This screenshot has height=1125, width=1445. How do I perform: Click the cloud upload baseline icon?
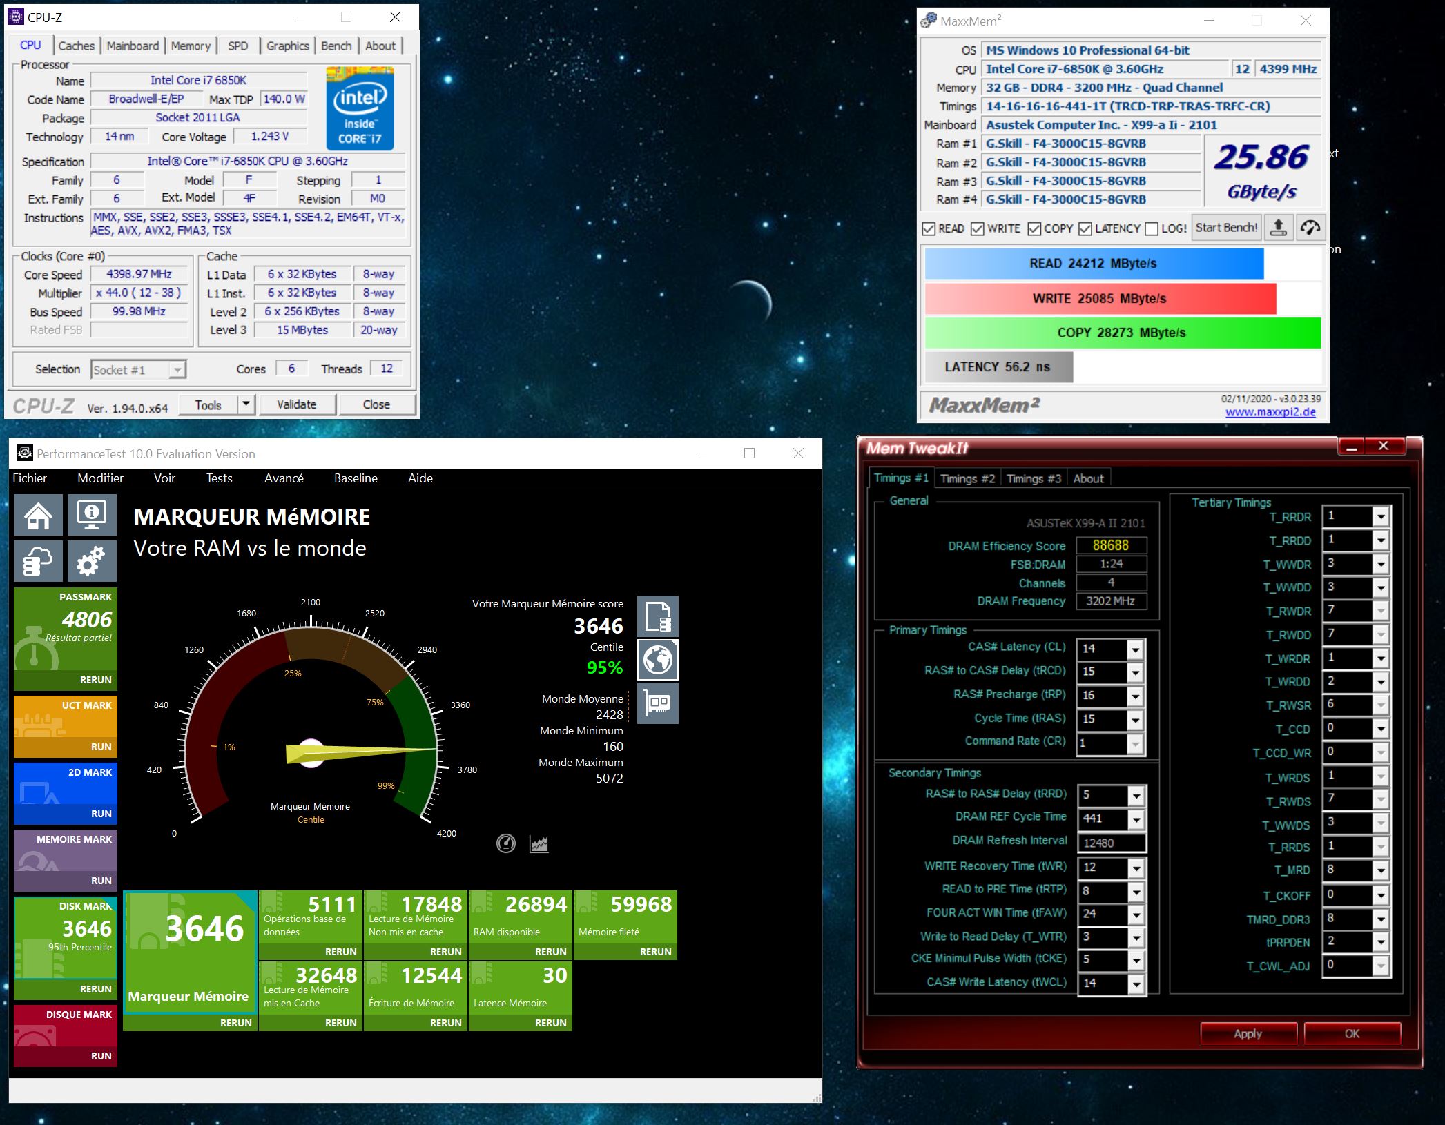38,560
